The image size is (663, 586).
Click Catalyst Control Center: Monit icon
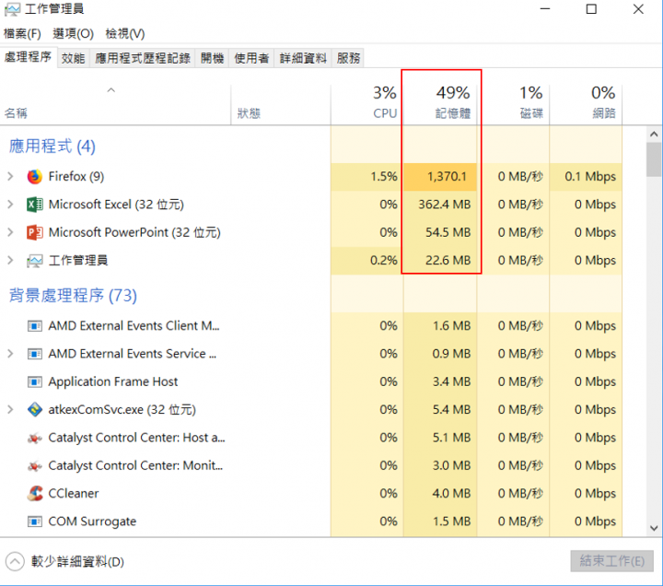(35, 466)
